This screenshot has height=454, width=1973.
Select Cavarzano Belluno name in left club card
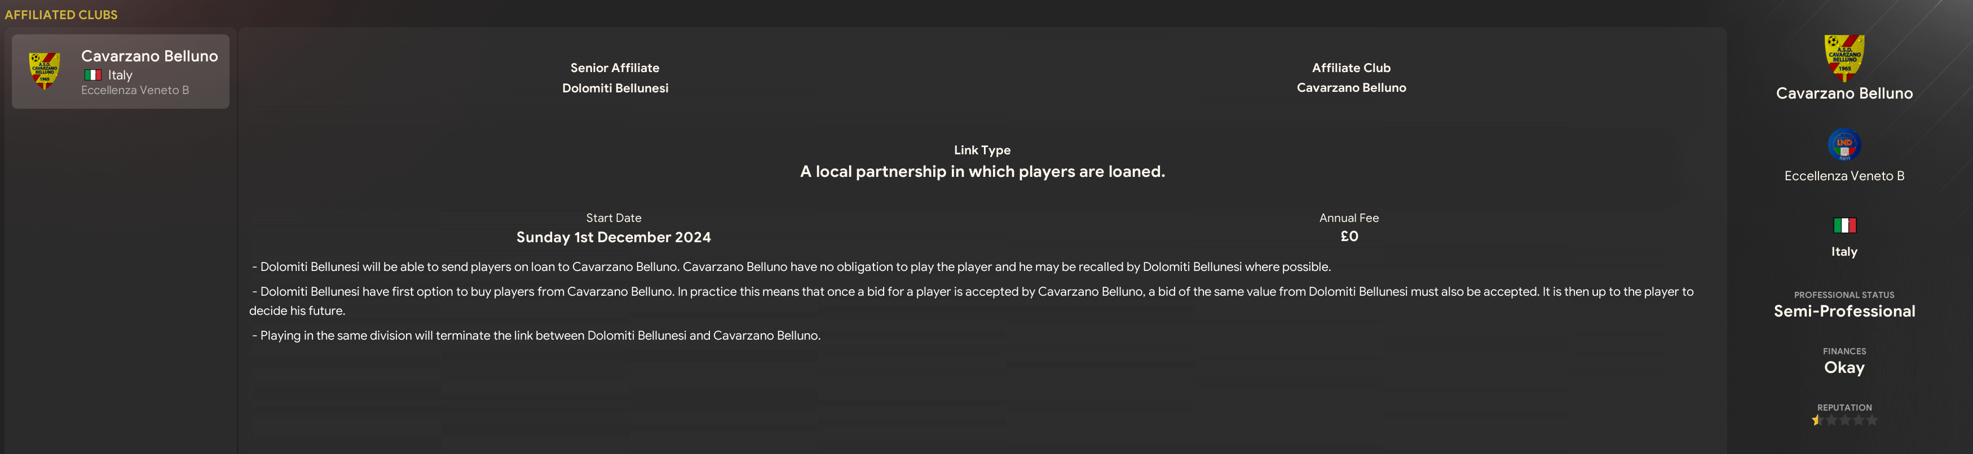pos(149,56)
